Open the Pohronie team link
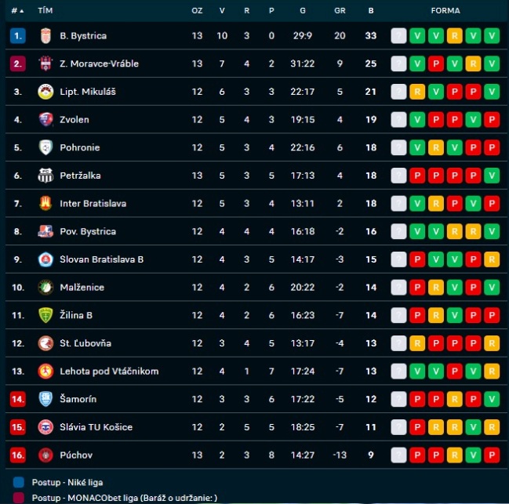The image size is (509, 504). point(79,147)
